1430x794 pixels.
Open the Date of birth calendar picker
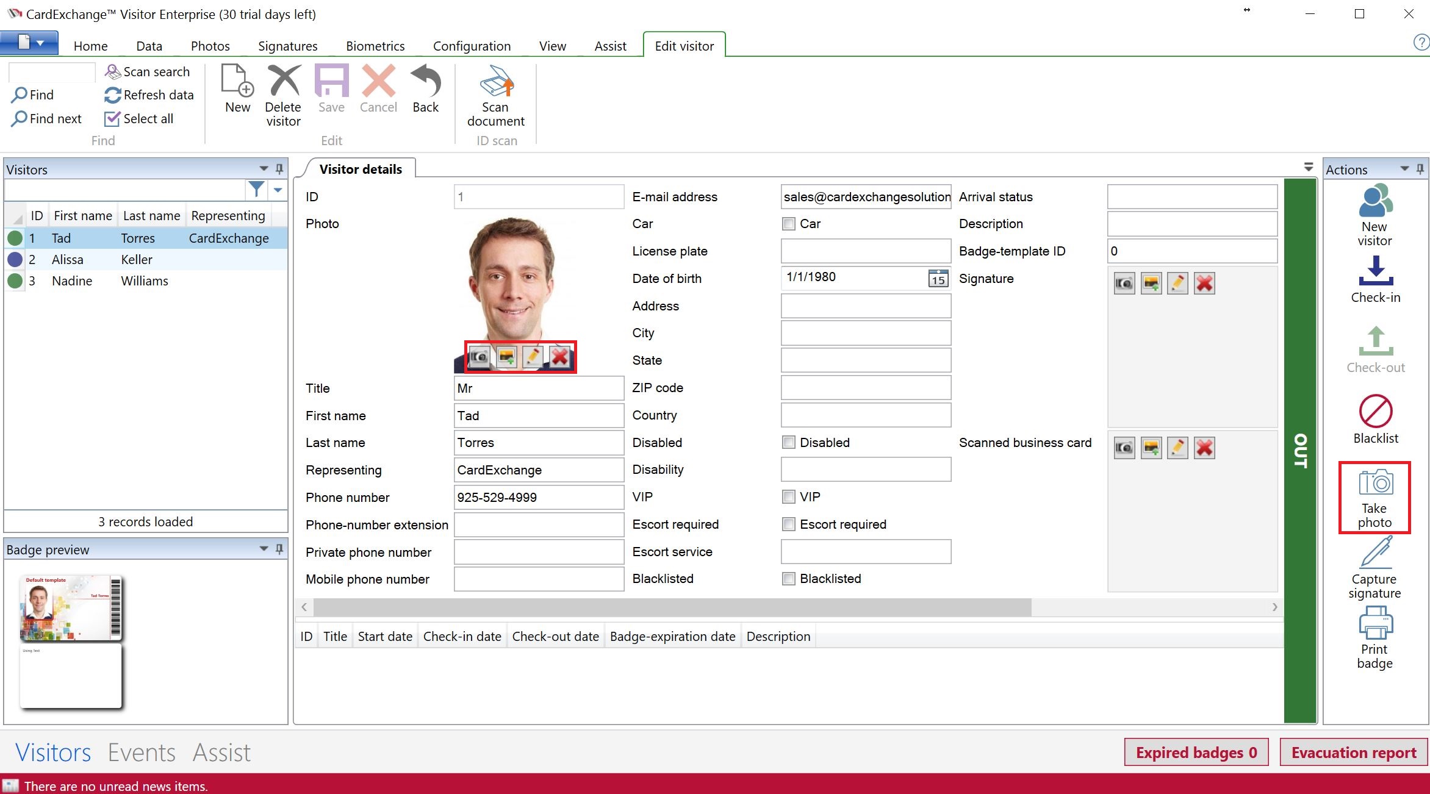coord(938,279)
